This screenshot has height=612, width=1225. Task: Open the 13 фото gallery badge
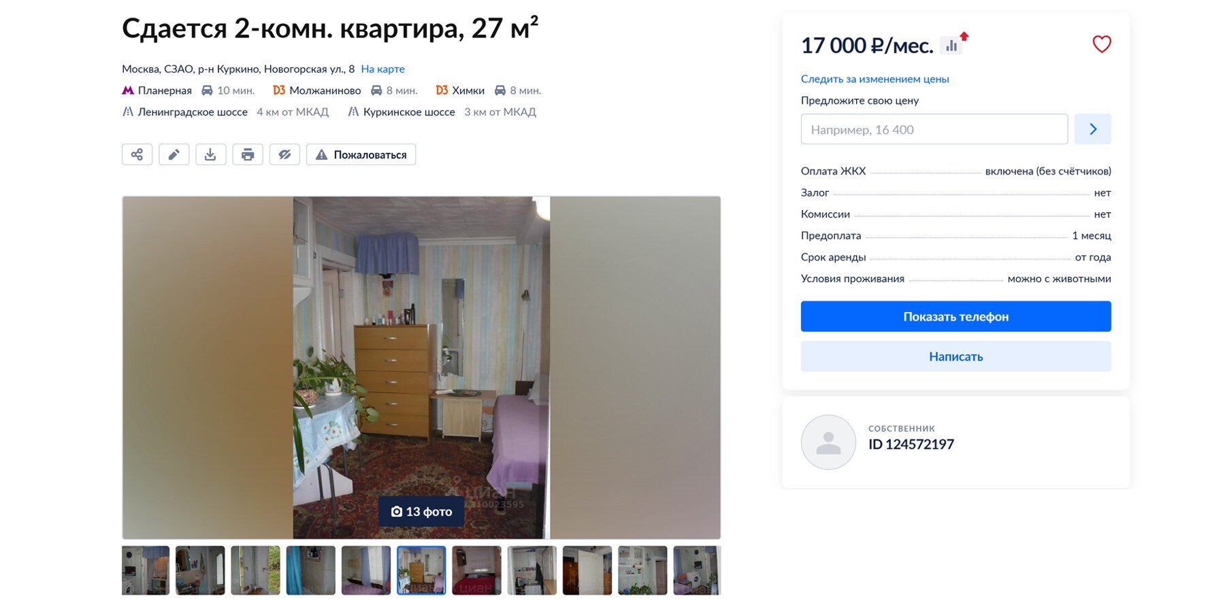(x=421, y=511)
